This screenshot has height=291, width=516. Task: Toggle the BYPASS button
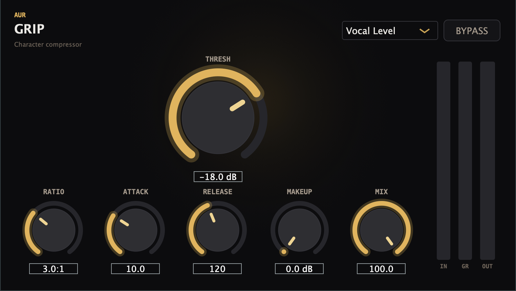pos(472,30)
